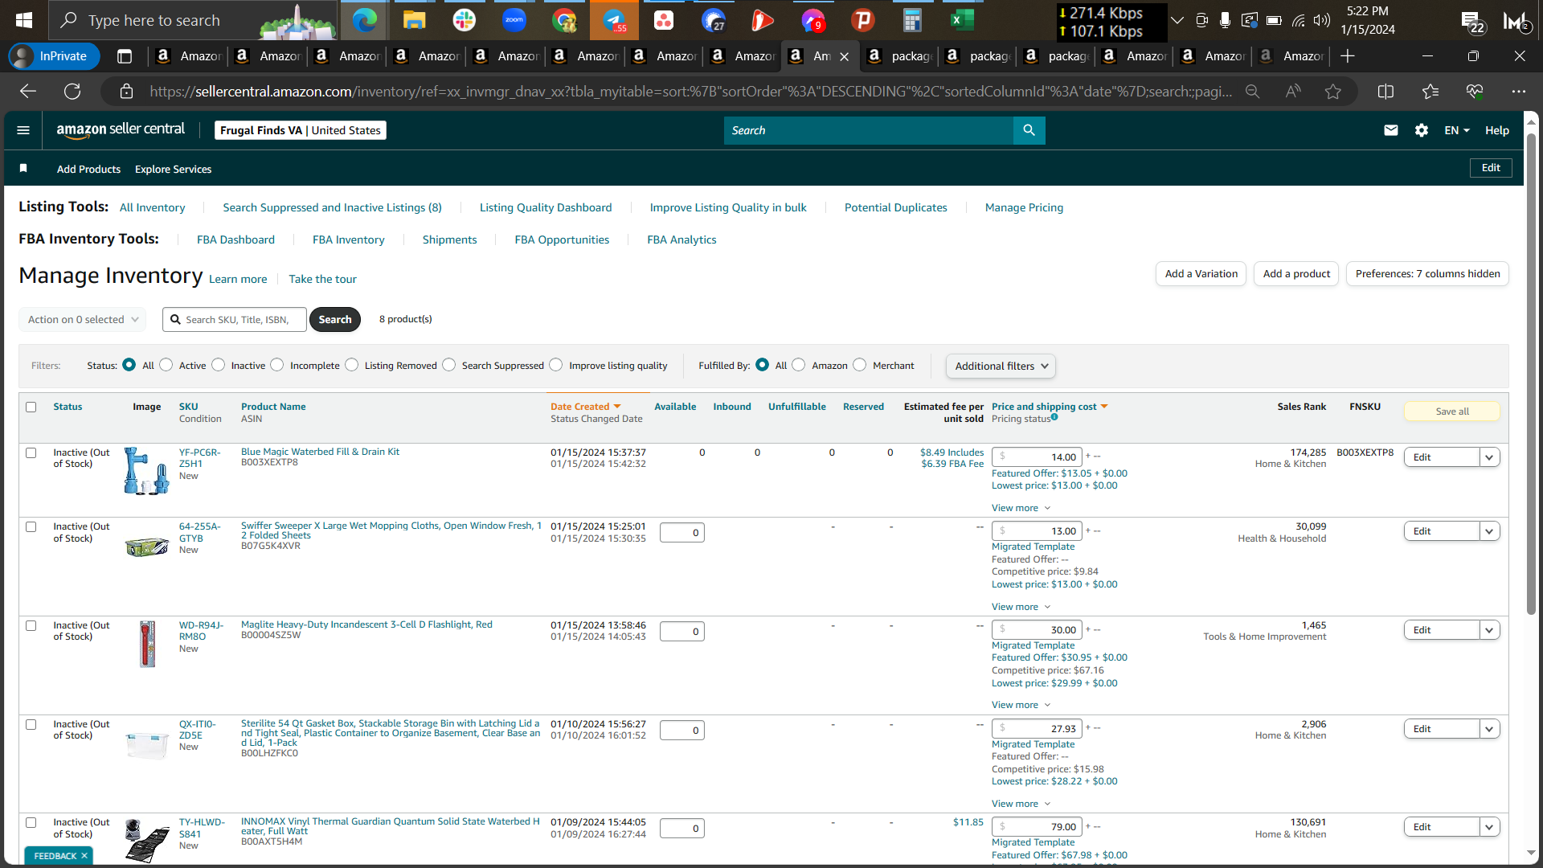This screenshot has height=868, width=1543.
Task: Click the search magnifier button in header
Action: point(1029,130)
